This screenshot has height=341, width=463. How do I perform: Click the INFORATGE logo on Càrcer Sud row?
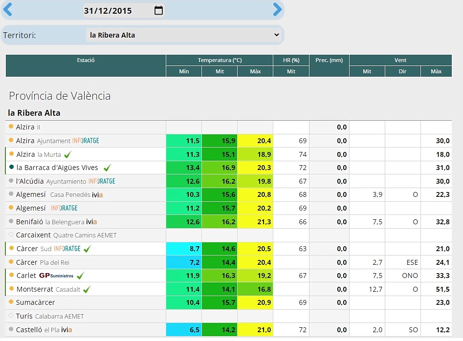(67, 249)
